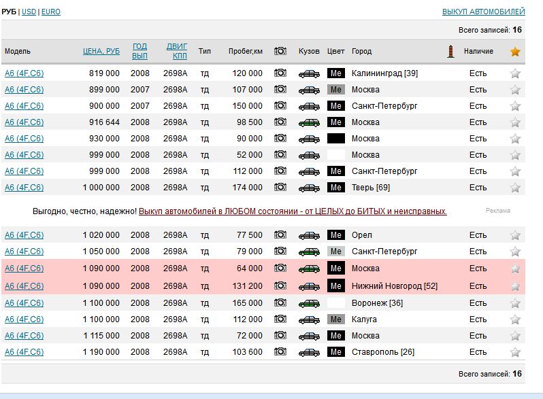Click the city Калининград [39]
This screenshot has height=399, width=543.
click(384, 73)
